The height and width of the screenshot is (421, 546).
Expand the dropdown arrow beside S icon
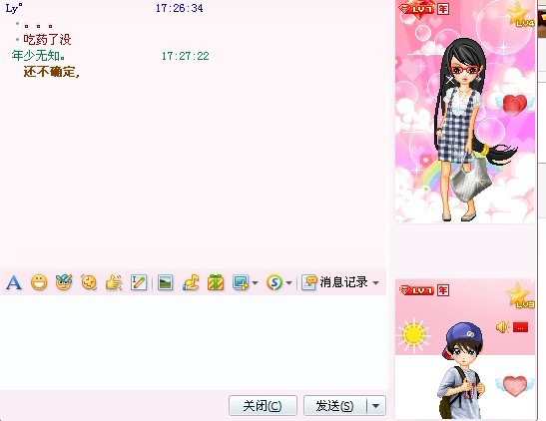pos(288,283)
